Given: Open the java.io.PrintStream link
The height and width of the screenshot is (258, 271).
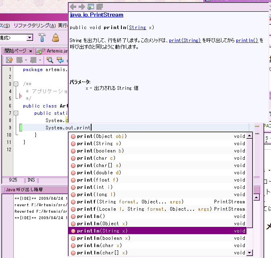Looking at the screenshot, I should pos(97,15).
